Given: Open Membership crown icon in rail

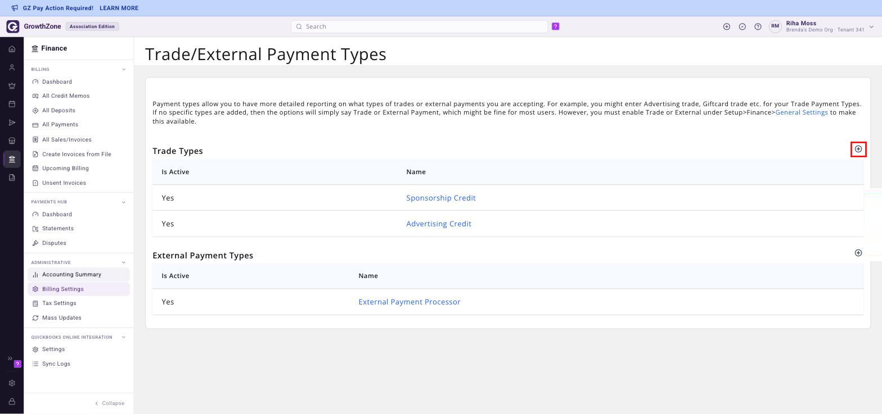Looking at the screenshot, I should click(12, 86).
